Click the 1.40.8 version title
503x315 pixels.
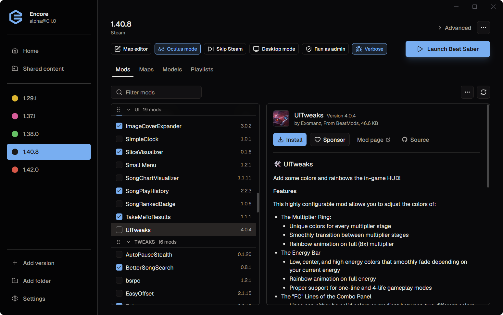[121, 24]
